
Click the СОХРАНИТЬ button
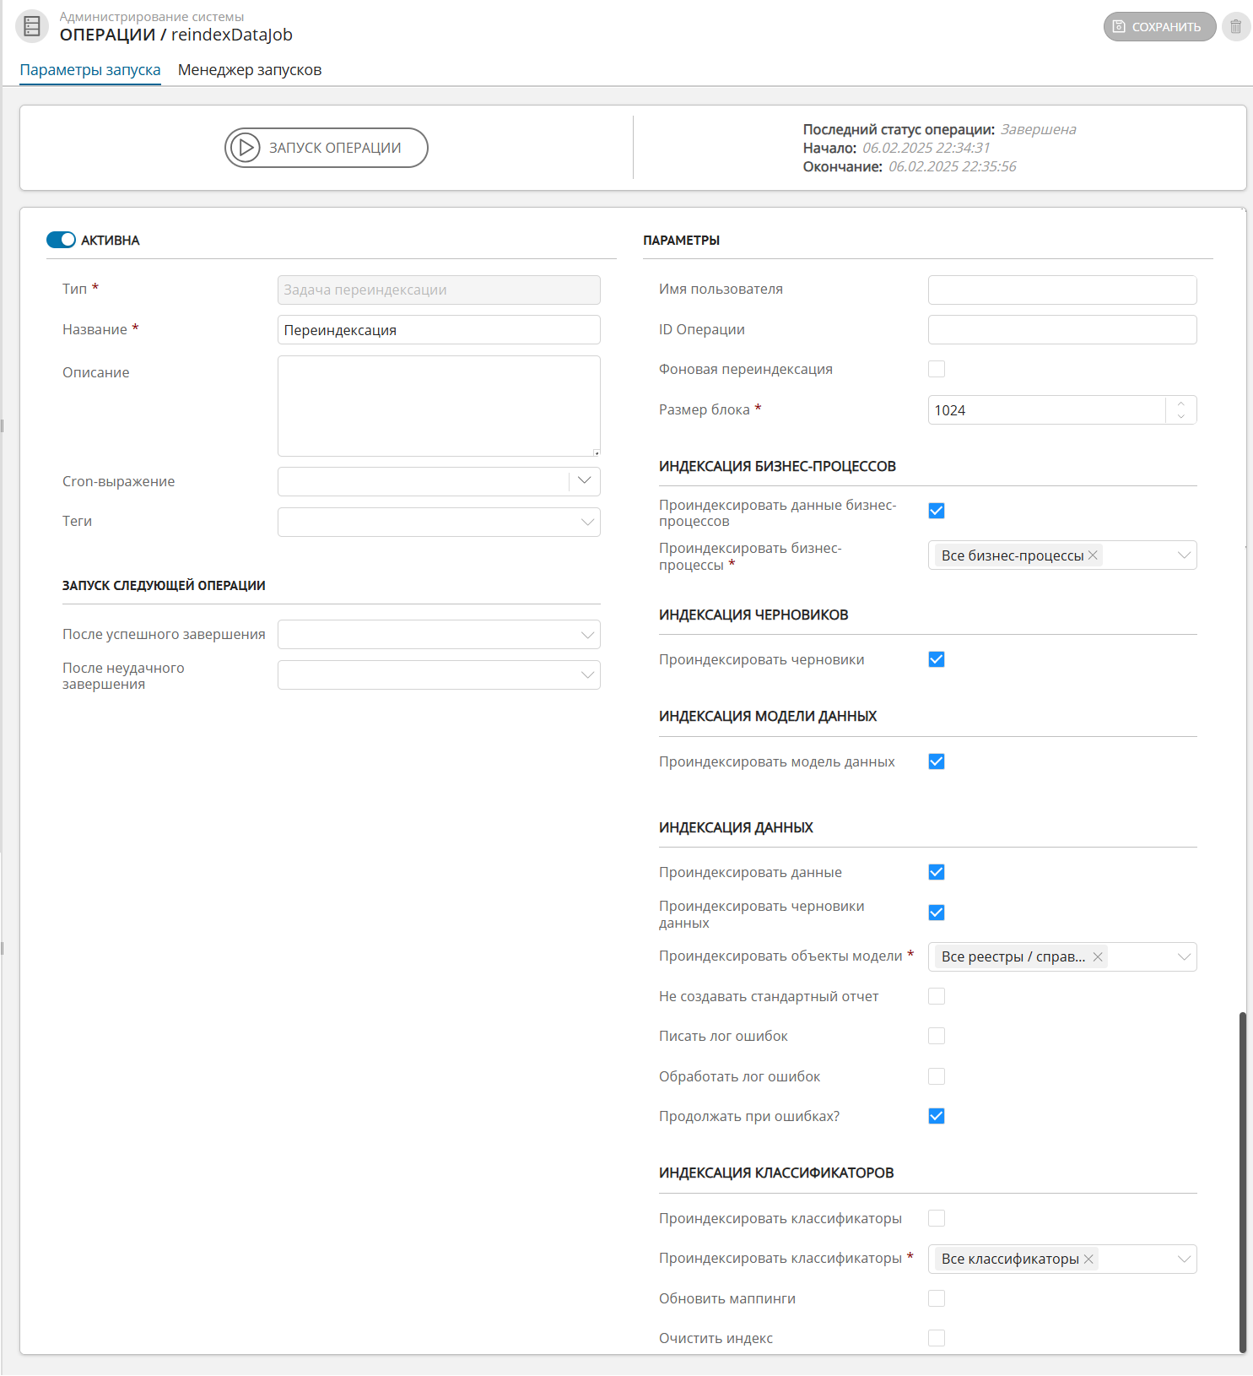tap(1159, 26)
